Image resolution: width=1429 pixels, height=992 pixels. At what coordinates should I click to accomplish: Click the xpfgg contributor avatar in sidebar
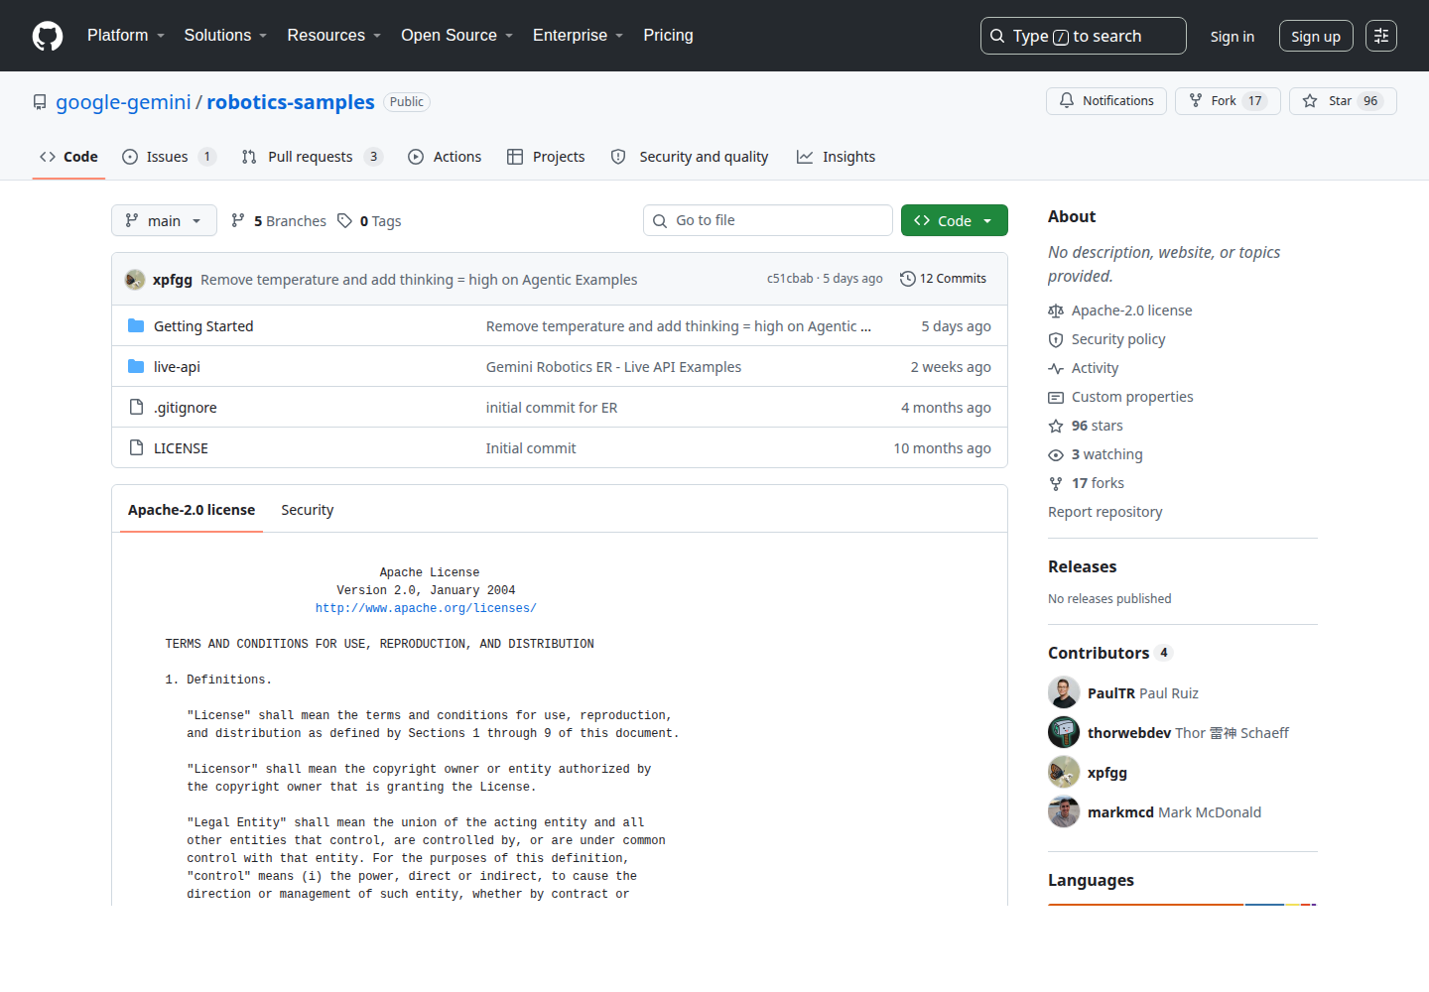1064,772
